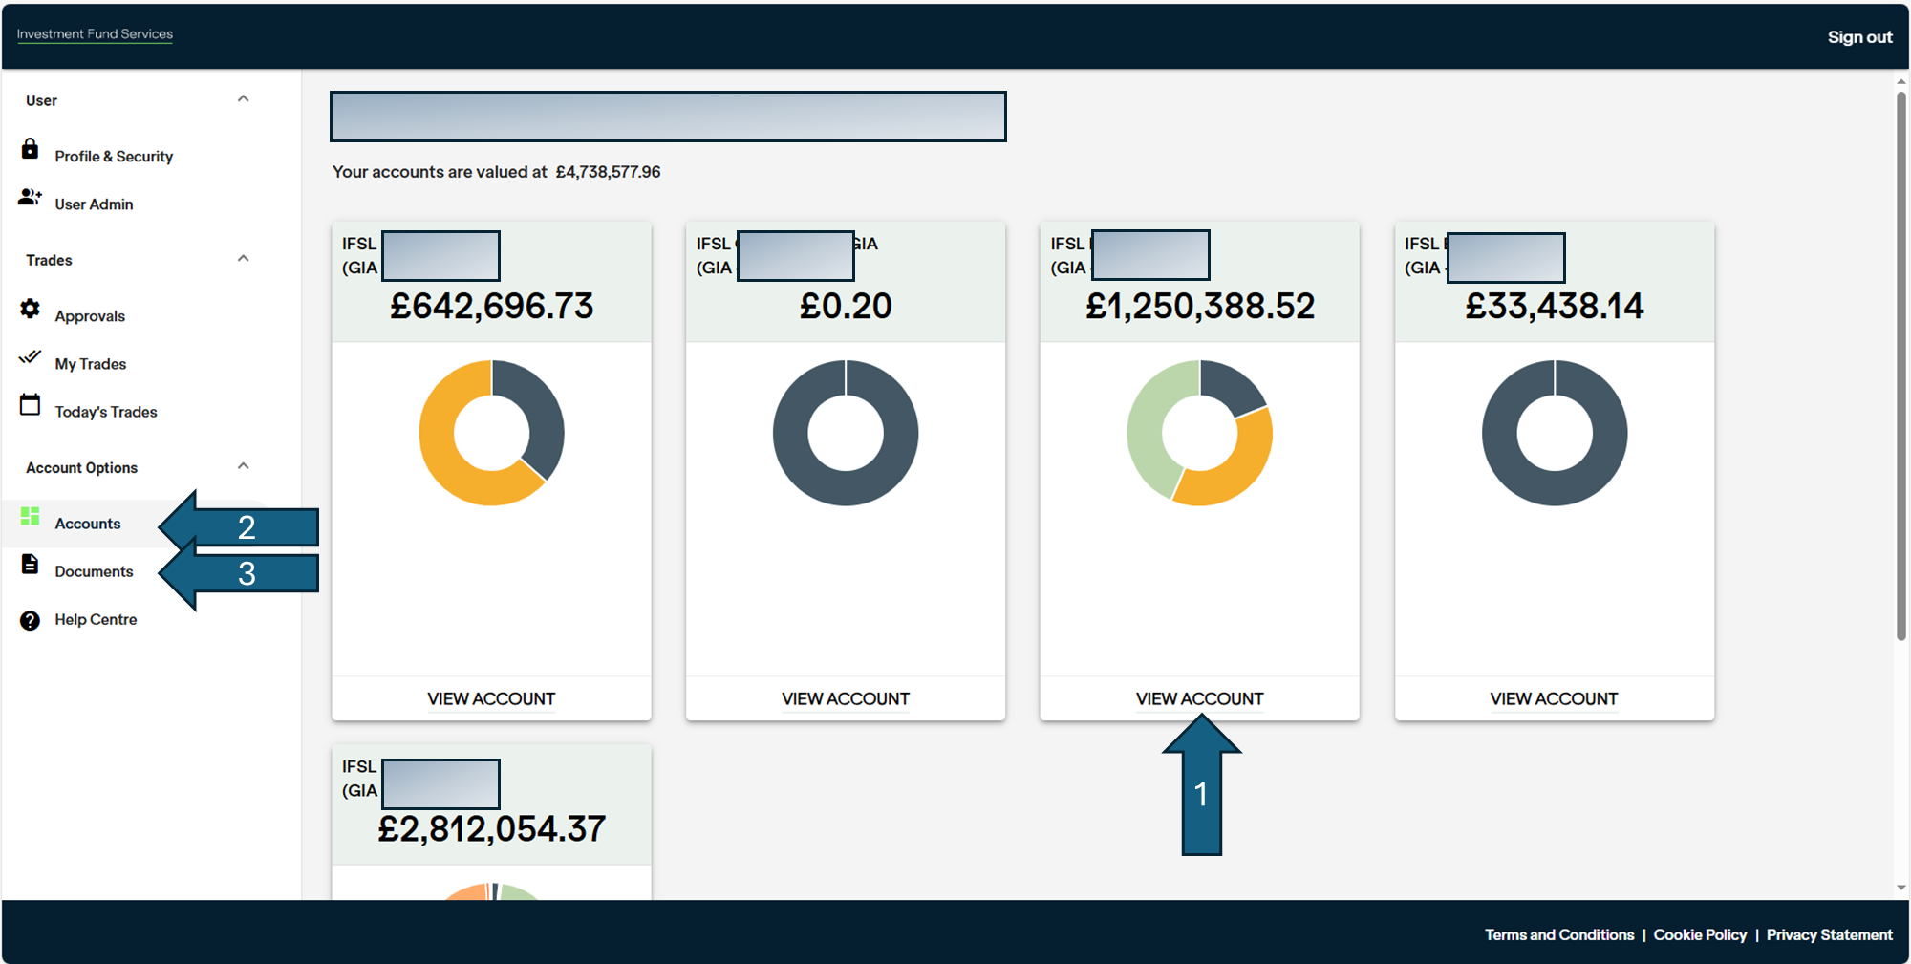The width and height of the screenshot is (1911, 964).
Task: View account valued at £1,250,388.52
Action: [1200, 698]
